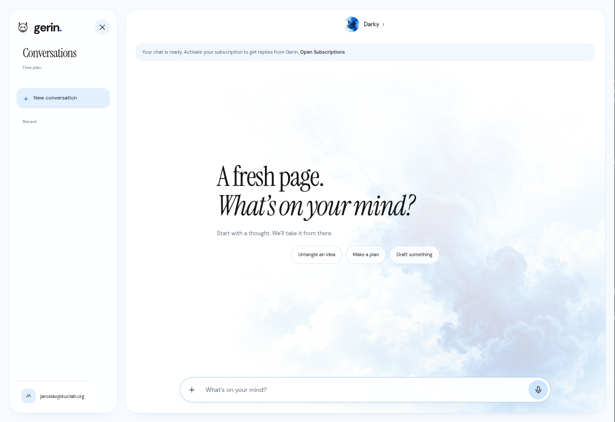Choose the Make a plan suggestion
The height and width of the screenshot is (422, 615).
click(366, 255)
